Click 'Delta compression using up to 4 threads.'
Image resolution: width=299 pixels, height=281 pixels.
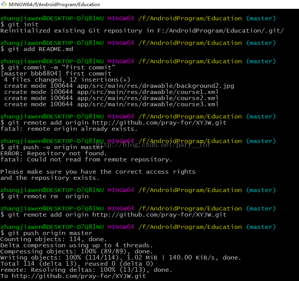click(77, 245)
